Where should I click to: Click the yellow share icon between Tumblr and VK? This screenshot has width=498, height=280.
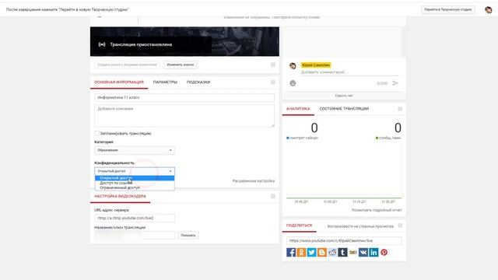(353, 252)
